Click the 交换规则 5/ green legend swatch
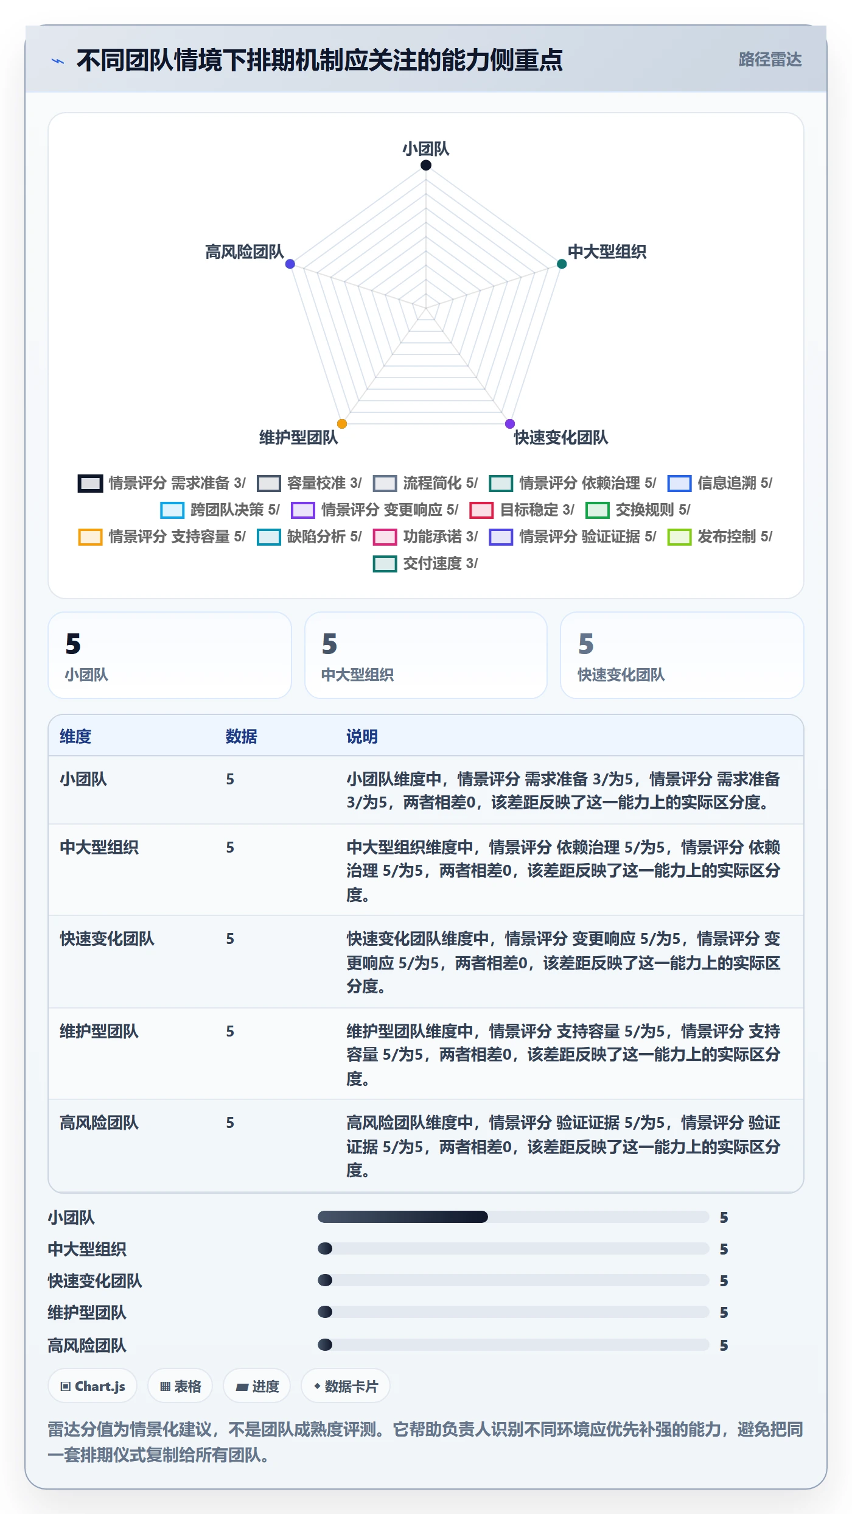Viewport: 852px width, 1514px height. click(x=597, y=510)
